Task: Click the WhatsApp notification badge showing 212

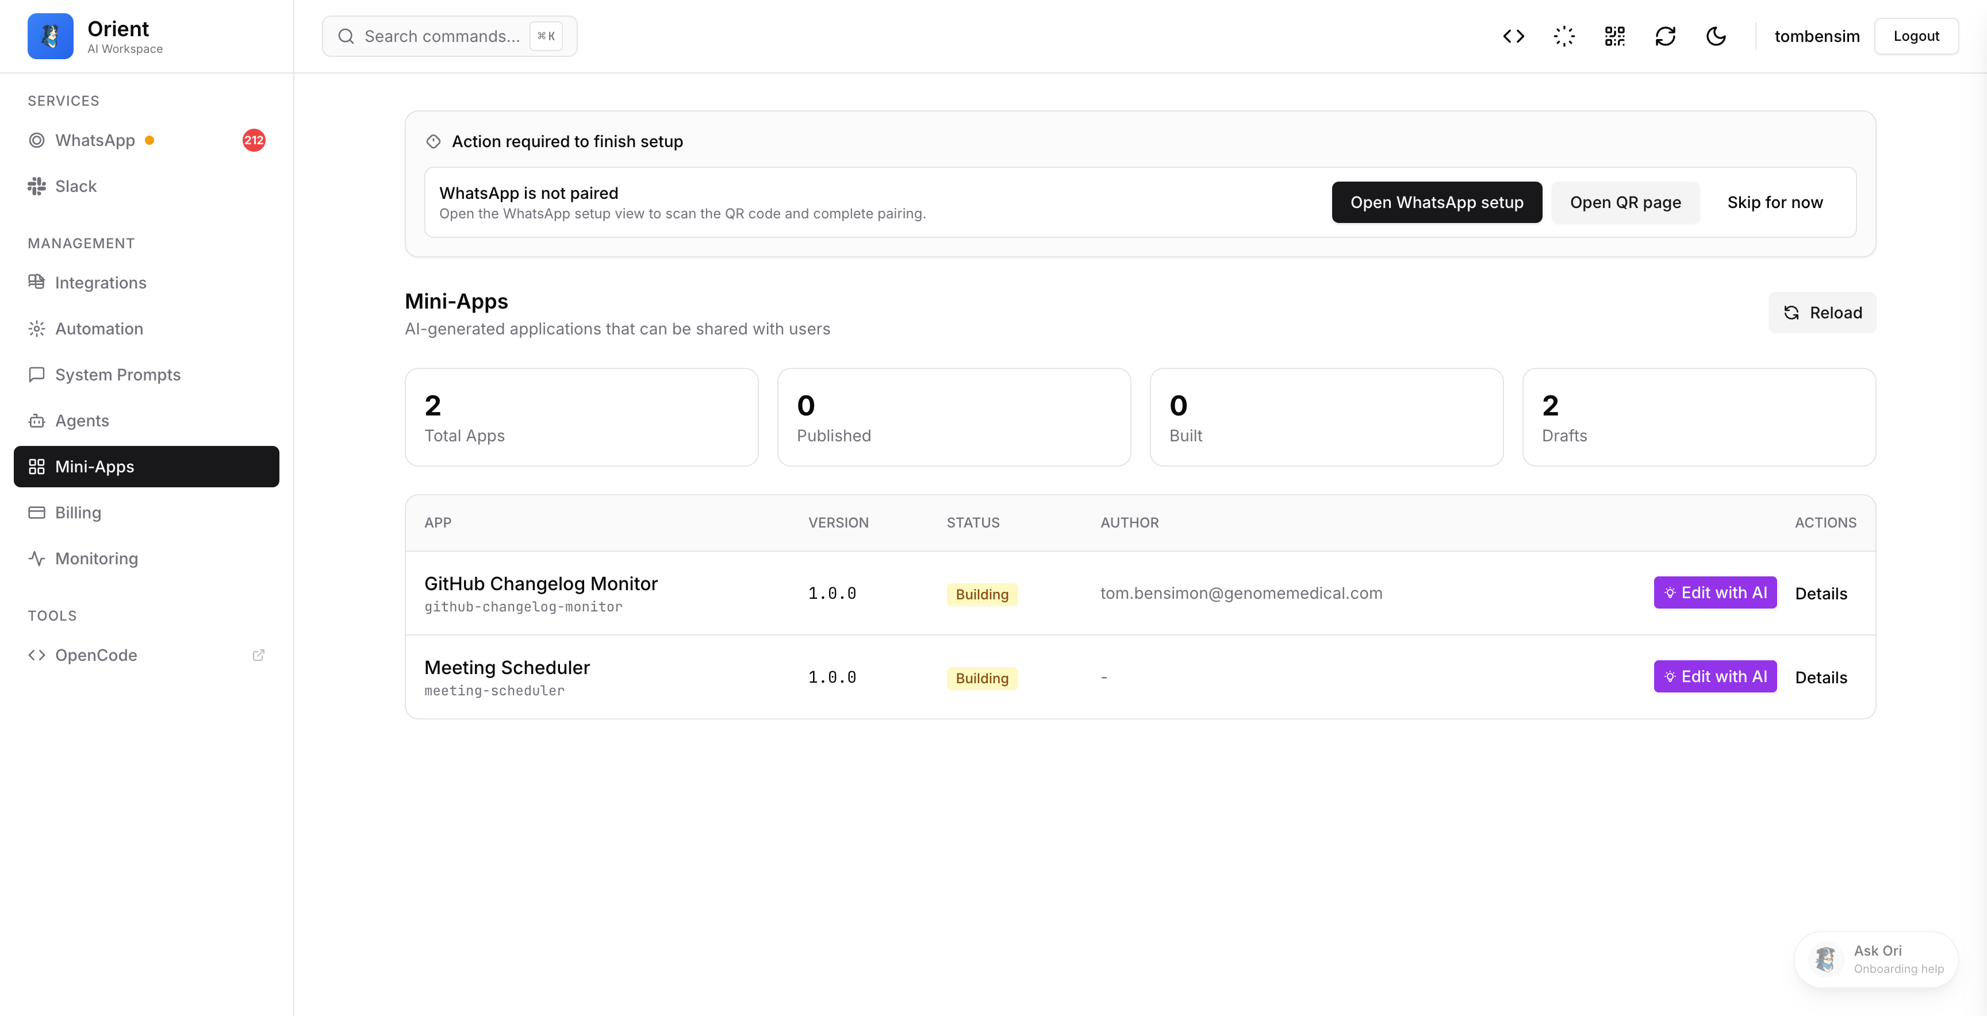Action: click(x=254, y=140)
